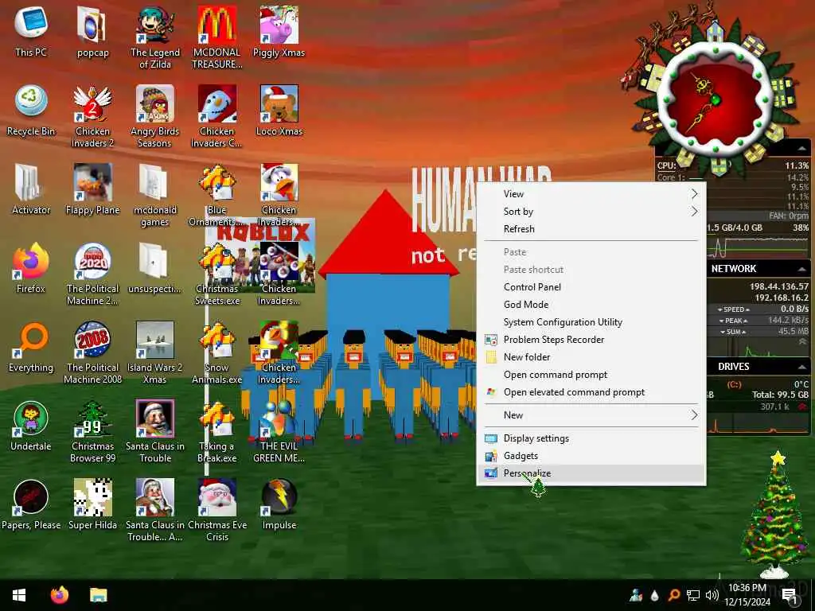Launch the Papers, Please shortcut
Screen dimensions: 815x611
(31, 504)
